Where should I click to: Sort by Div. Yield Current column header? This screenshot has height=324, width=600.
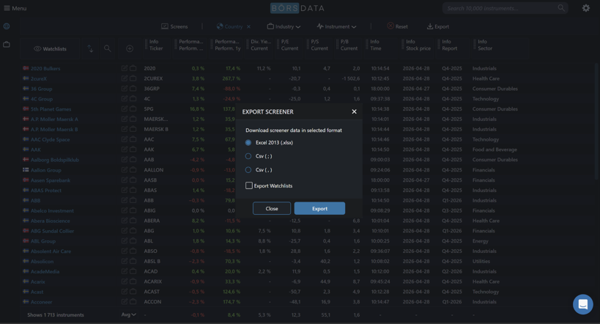coord(261,45)
